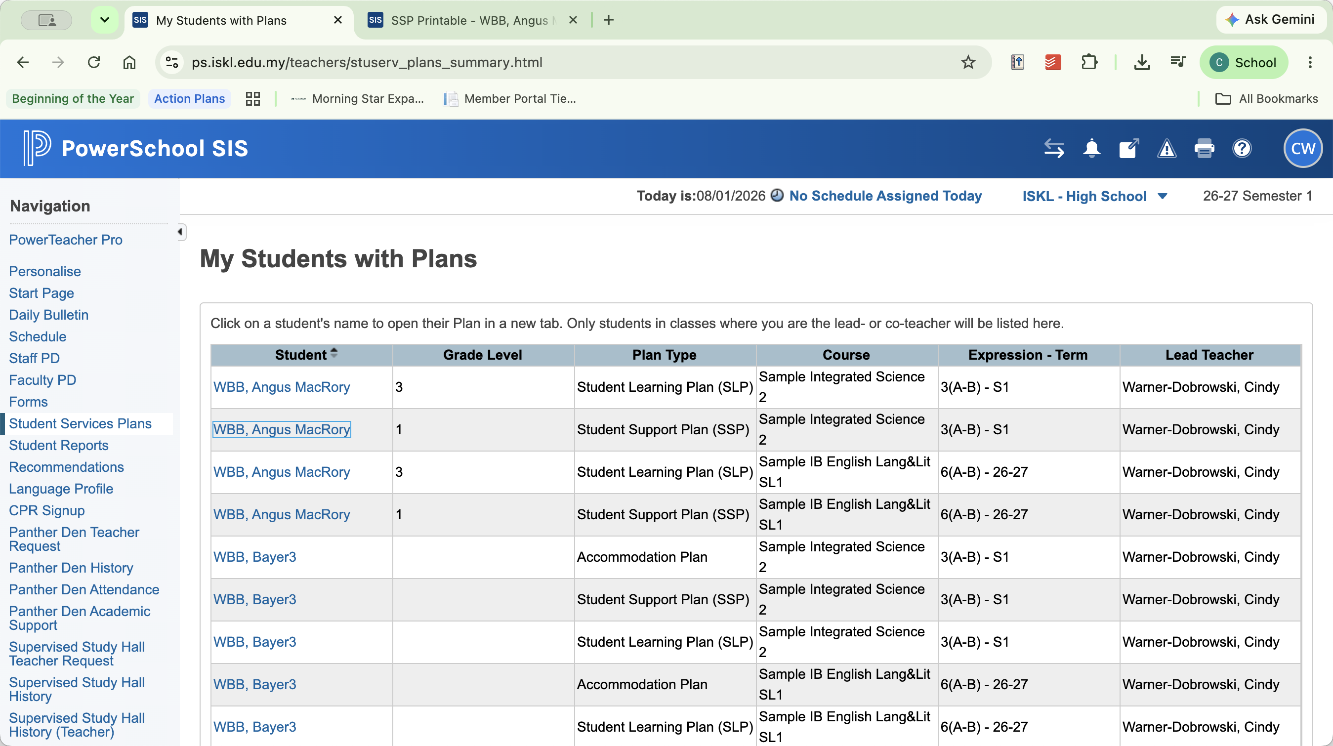Click the address bar URL
Viewport: 1333px width, 746px height.
click(367, 63)
